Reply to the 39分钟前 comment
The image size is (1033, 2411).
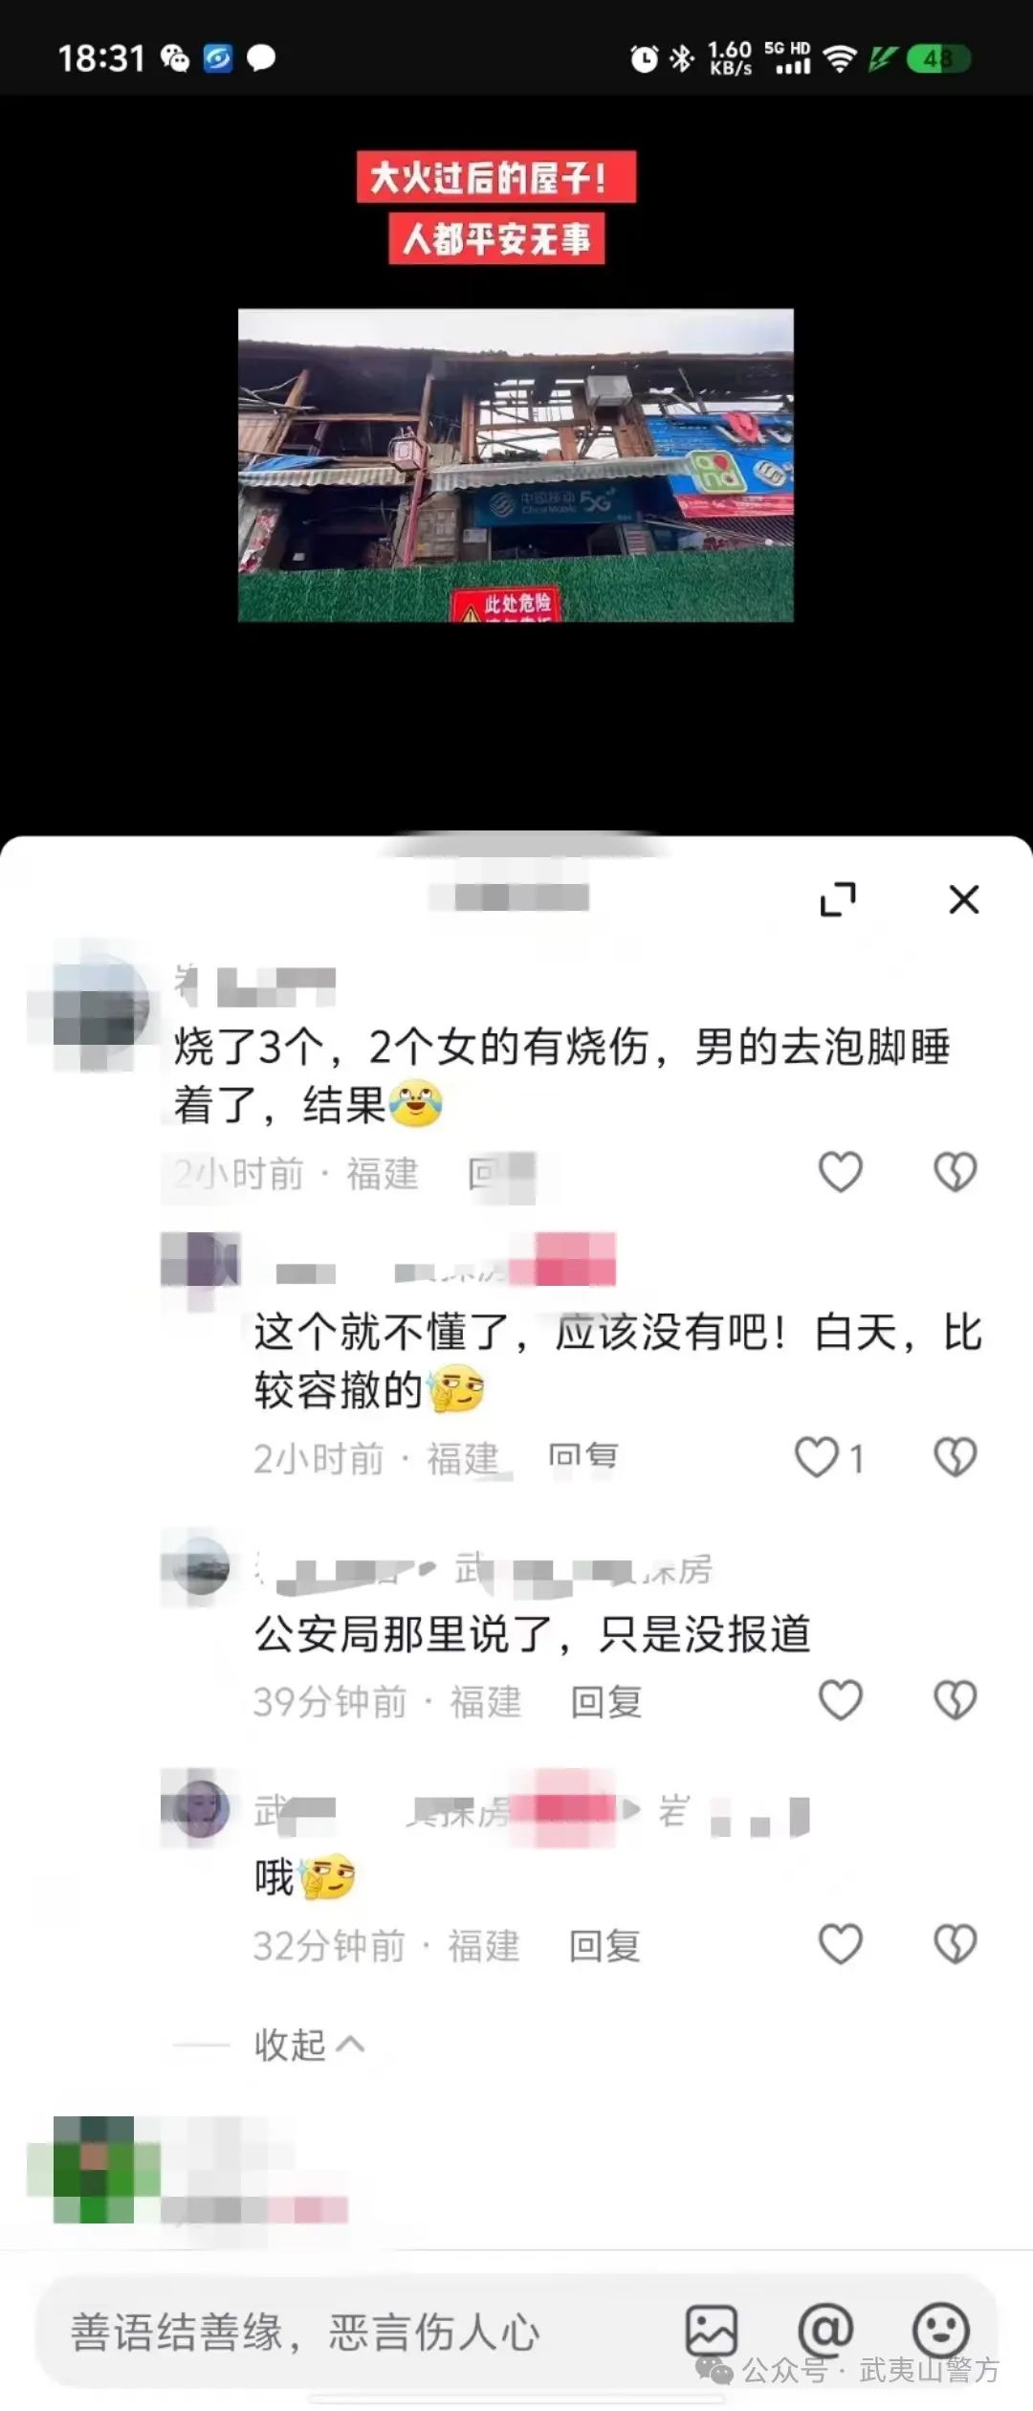click(x=605, y=1701)
